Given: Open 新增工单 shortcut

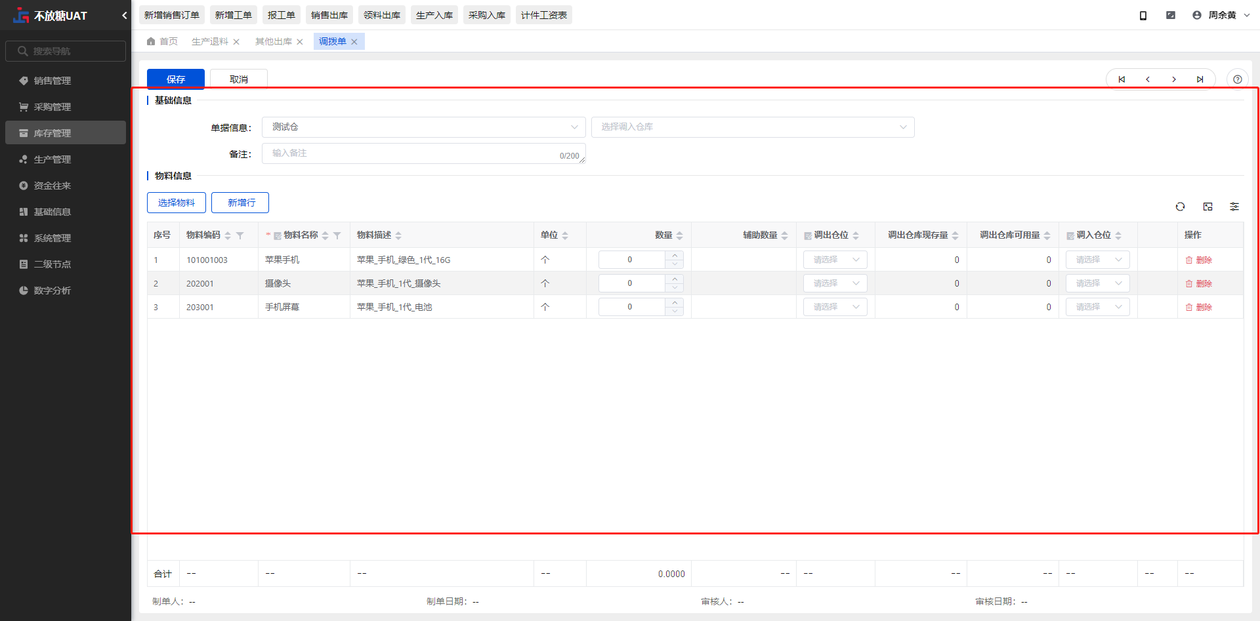Looking at the screenshot, I should click(234, 15).
